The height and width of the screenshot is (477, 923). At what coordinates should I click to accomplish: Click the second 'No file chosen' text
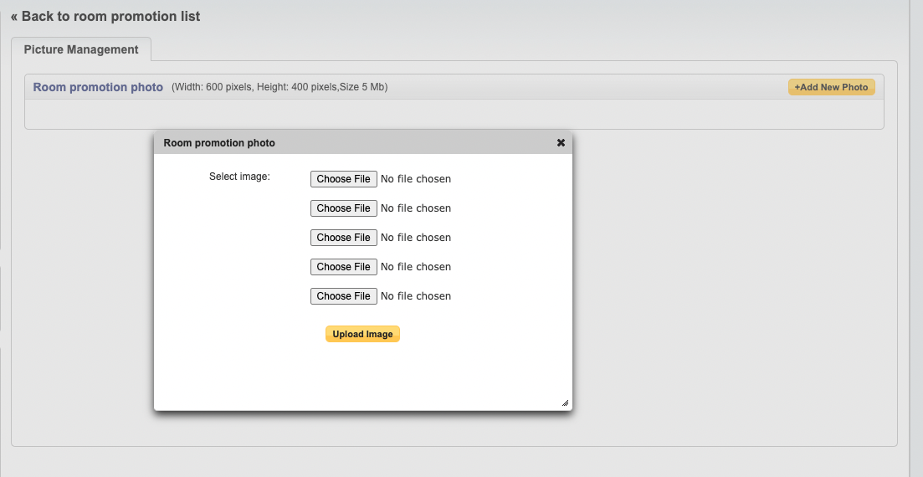[416, 208]
